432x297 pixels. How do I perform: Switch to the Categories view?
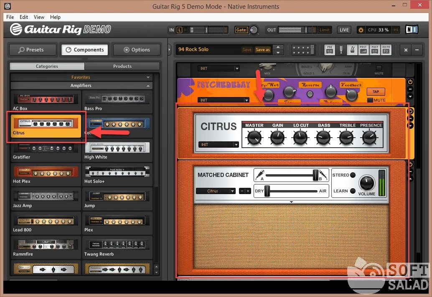pyautogui.click(x=47, y=66)
